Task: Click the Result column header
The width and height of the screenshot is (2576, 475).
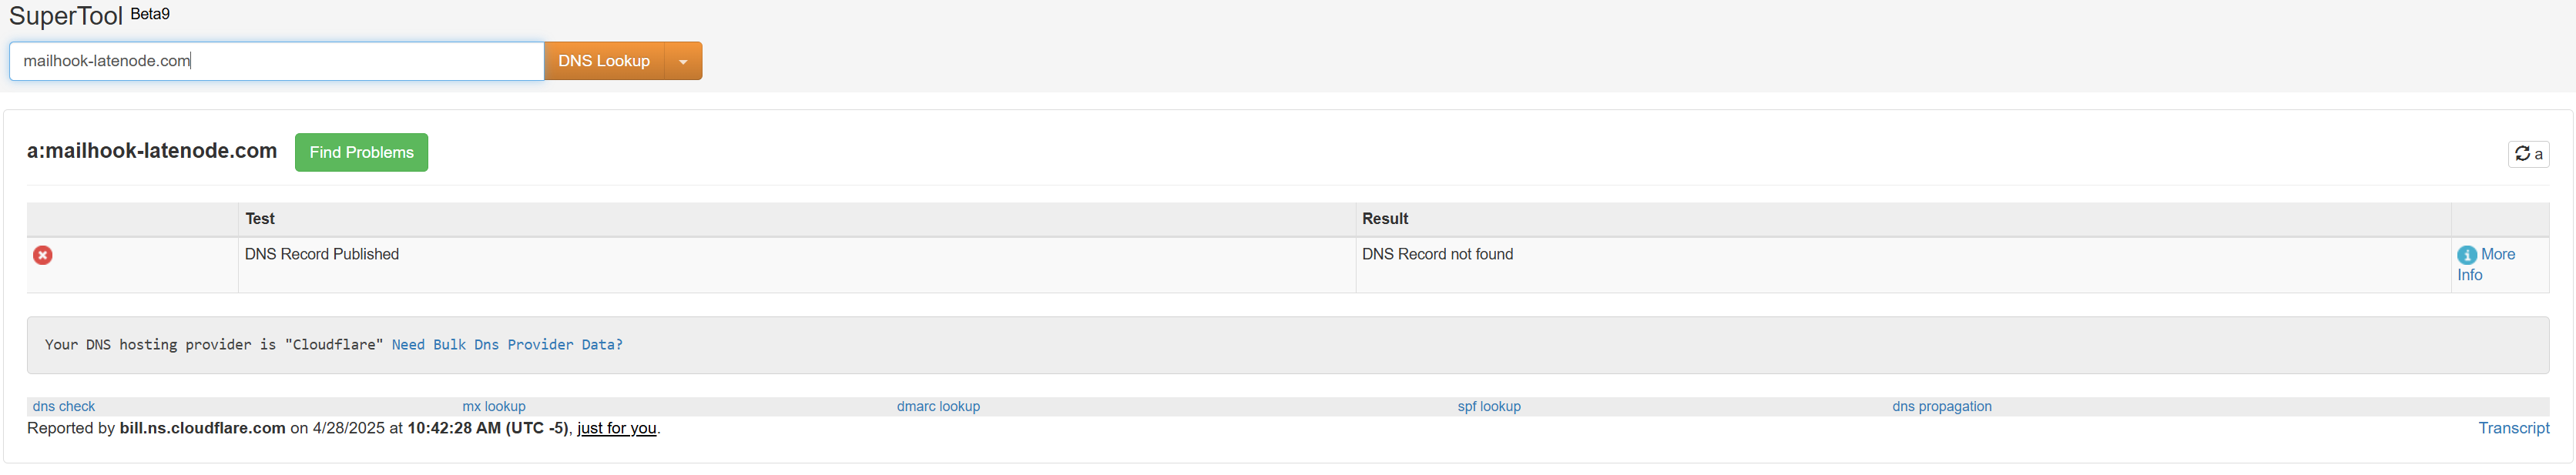Action: tap(1385, 218)
